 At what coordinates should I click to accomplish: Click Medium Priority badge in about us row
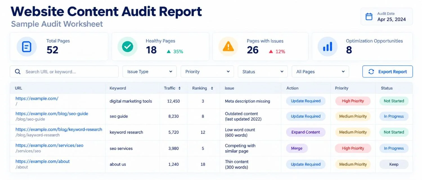point(353,164)
